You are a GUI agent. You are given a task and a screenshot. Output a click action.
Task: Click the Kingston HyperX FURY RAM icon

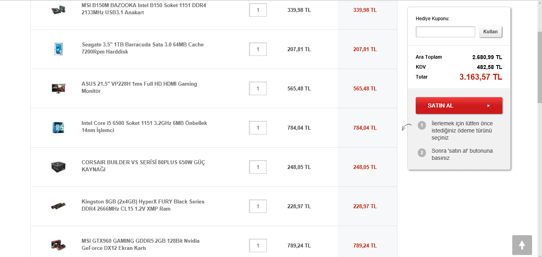58,206
